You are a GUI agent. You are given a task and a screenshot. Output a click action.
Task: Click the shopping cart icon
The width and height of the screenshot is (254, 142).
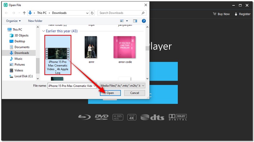[215, 14]
